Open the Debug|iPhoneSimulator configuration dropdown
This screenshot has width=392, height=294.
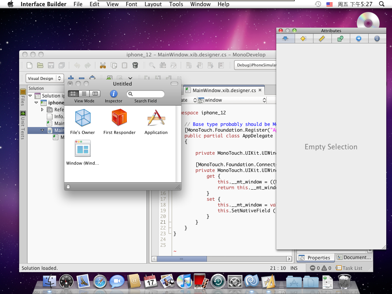pos(256,65)
